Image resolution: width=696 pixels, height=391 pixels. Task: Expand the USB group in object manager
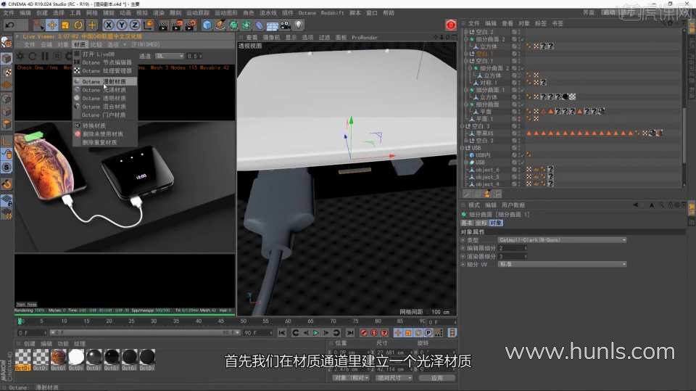click(463, 148)
